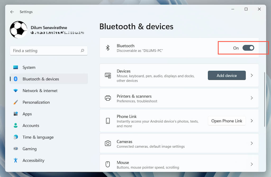The width and height of the screenshot is (271, 177).
Task: Click the profile picture of Dilum Senevirathne
Action: point(18,29)
